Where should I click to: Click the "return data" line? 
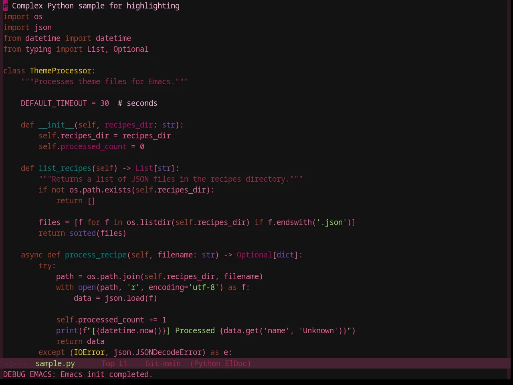(x=80, y=341)
